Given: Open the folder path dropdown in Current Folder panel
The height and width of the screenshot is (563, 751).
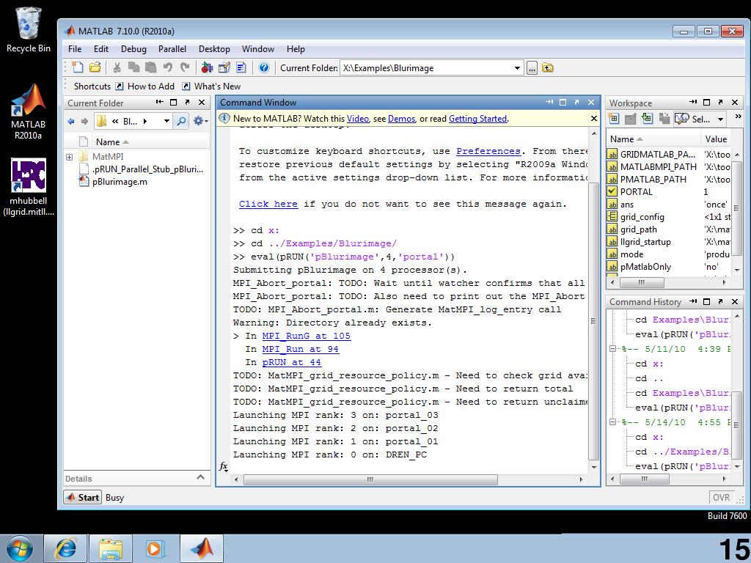Looking at the screenshot, I should 166,121.
